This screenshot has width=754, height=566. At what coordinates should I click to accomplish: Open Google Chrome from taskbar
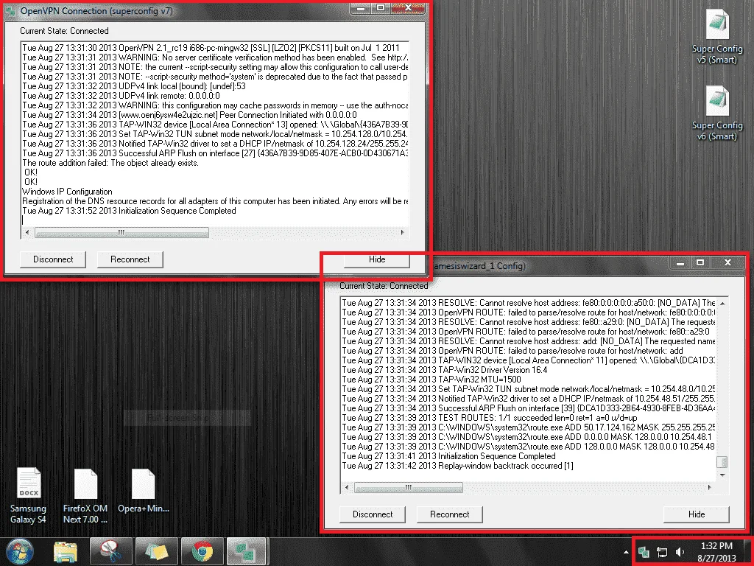(202, 551)
